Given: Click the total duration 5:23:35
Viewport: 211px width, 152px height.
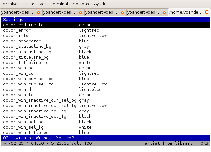Looking at the screenshot, I should 60,143.
